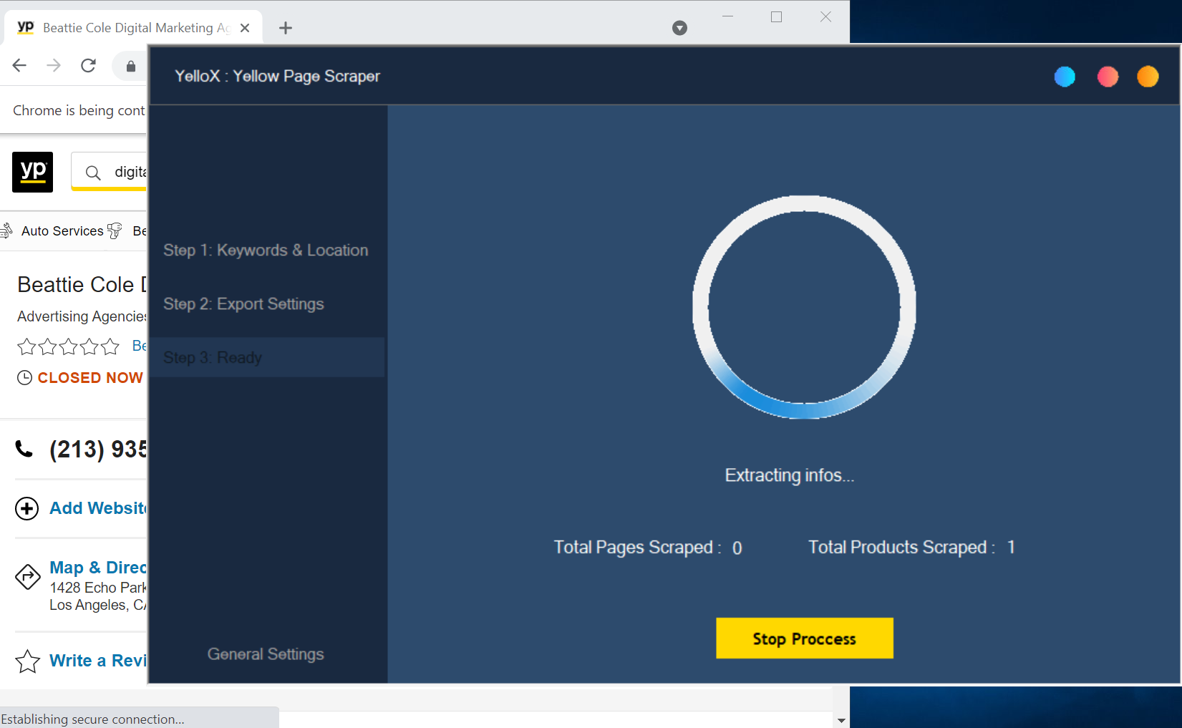Click the Add Website plus icon
Image resolution: width=1182 pixels, height=728 pixels.
pos(27,508)
